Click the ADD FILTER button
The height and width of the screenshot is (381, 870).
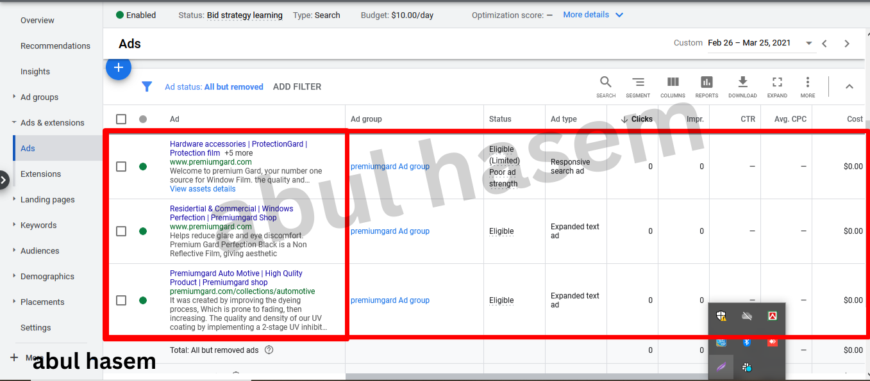point(297,86)
